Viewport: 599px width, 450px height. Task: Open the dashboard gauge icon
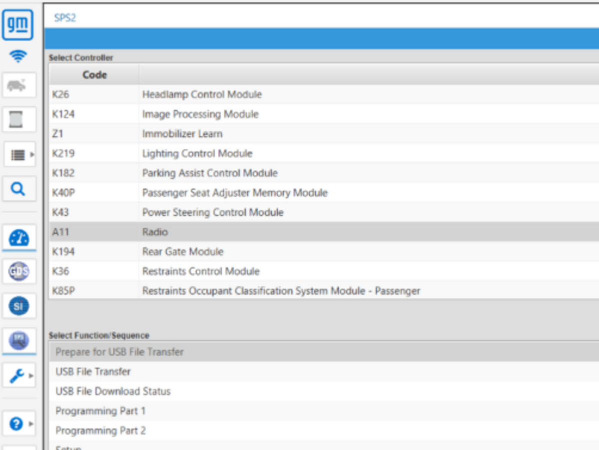point(19,238)
